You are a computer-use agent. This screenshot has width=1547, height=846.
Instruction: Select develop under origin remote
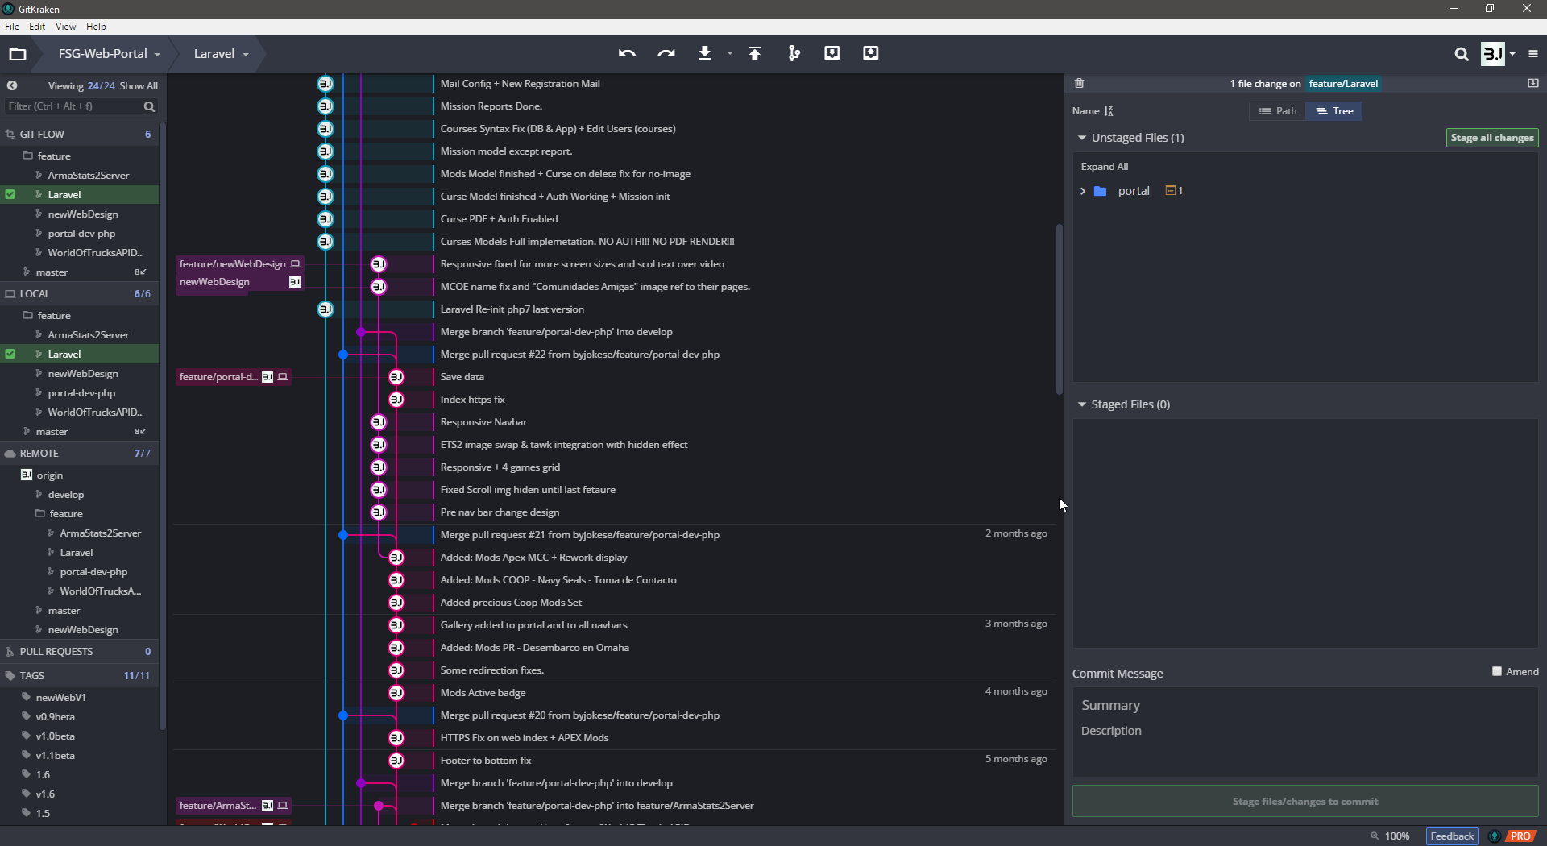click(65, 494)
